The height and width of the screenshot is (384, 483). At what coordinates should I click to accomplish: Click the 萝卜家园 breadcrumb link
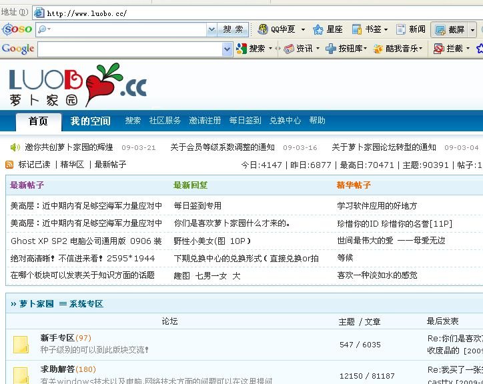tap(36, 304)
